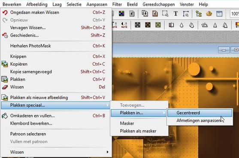The image size is (239, 158).
Task: Open the image explorer tree icon
Action: (199, 14)
